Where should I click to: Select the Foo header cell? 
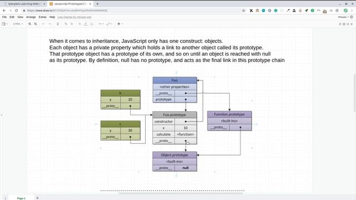pos(175,80)
